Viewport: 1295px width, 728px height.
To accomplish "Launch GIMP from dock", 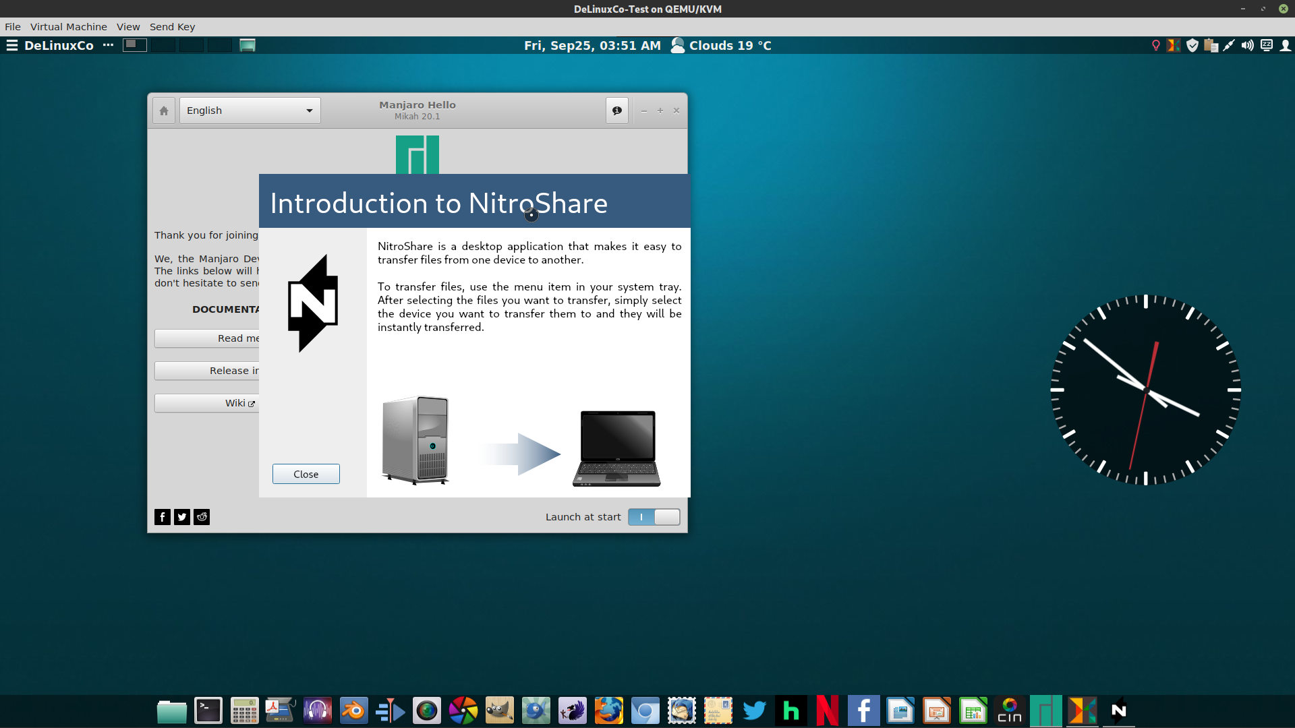I will click(x=500, y=710).
